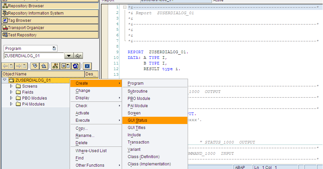This screenshot has width=323, height=169.
Task: Open the favorites star list icon
Action: coord(66,66)
